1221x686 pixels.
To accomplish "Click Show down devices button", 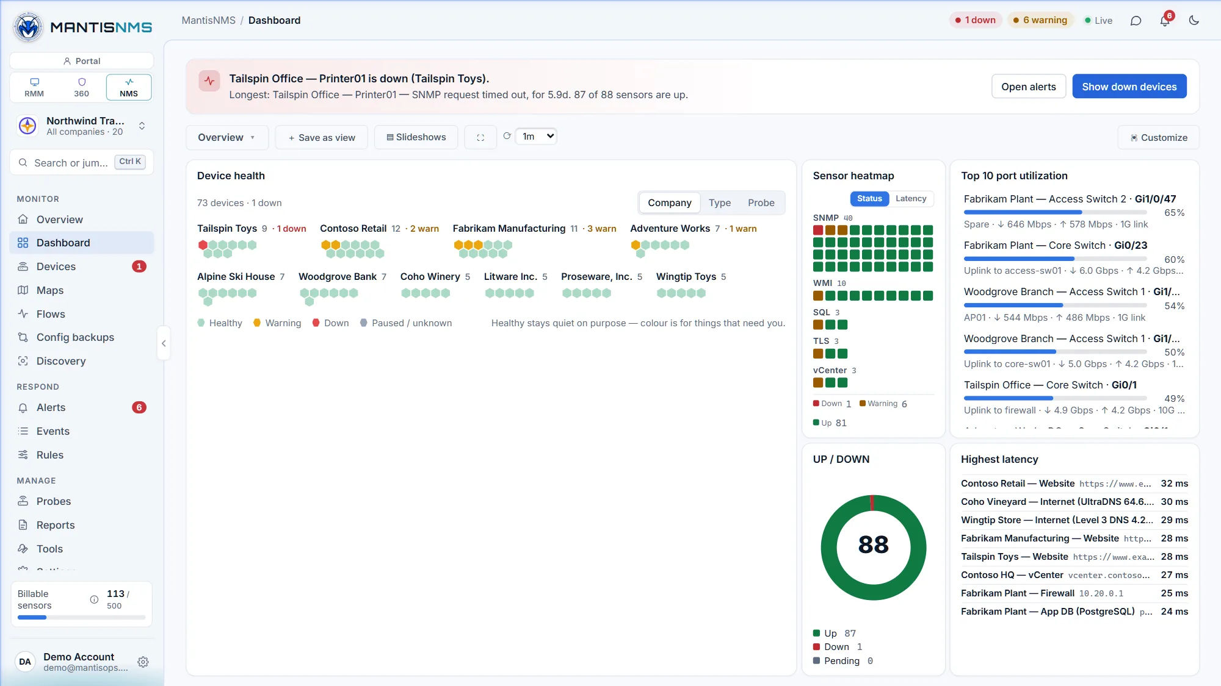I will point(1129,87).
